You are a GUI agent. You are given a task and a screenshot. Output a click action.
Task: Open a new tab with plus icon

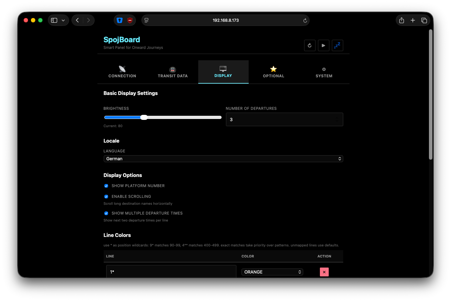[x=413, y=20]
